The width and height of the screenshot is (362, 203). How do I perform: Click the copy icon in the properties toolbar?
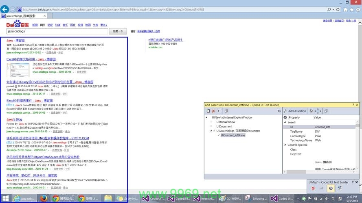(326, 111)
